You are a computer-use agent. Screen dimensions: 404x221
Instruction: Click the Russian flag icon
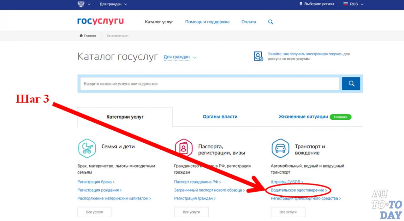[x=345, y=4]
